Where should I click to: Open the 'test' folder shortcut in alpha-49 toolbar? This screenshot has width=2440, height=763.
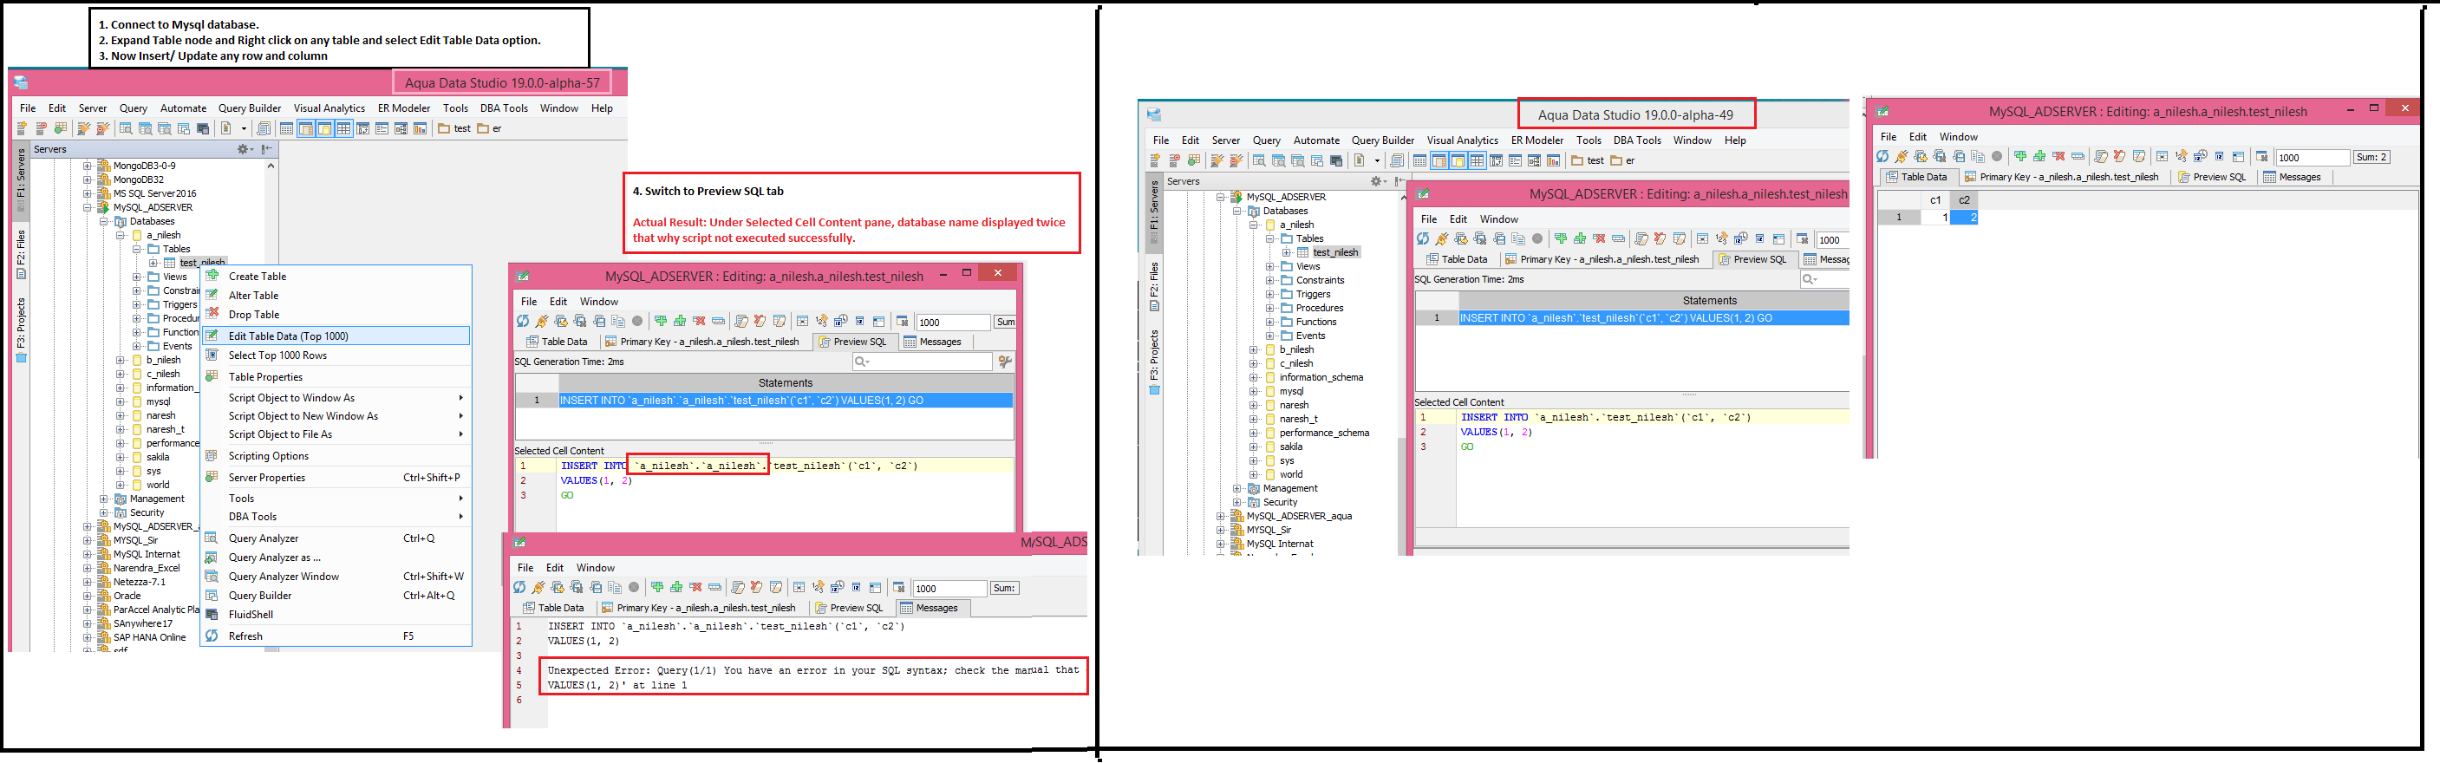click(1588, 161)
